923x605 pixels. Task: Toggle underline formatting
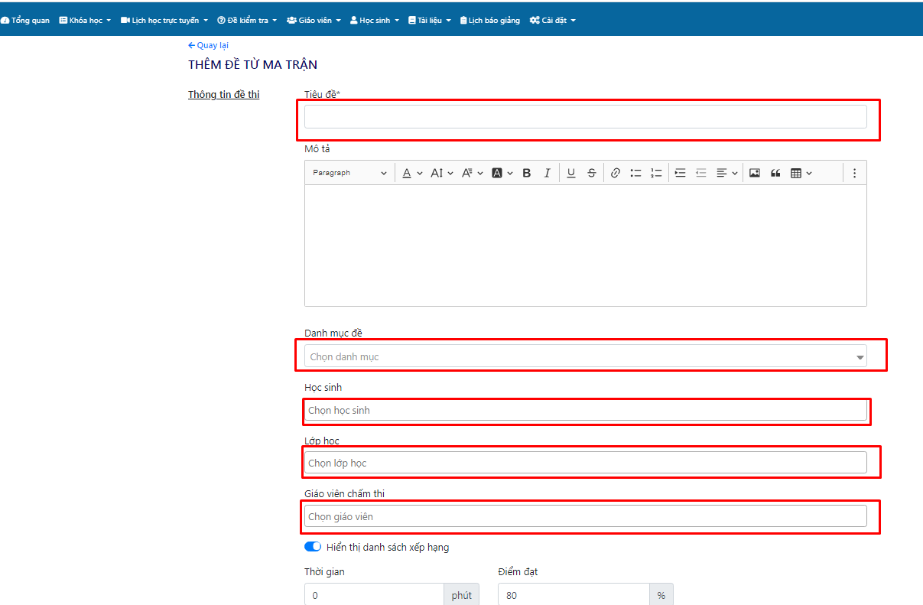click(x=571, y=173)
